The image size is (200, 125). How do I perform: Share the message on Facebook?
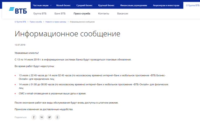click(x=34, y=117)
